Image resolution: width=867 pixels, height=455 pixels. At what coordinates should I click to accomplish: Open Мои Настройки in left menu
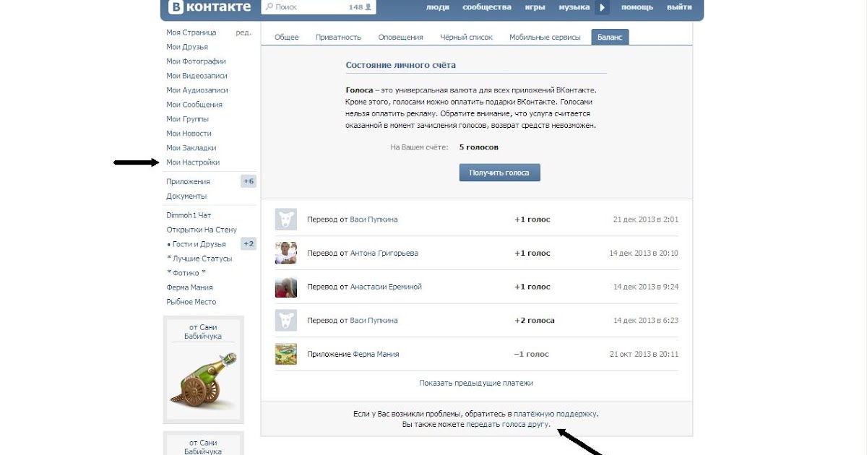click(x=193, y=162)
